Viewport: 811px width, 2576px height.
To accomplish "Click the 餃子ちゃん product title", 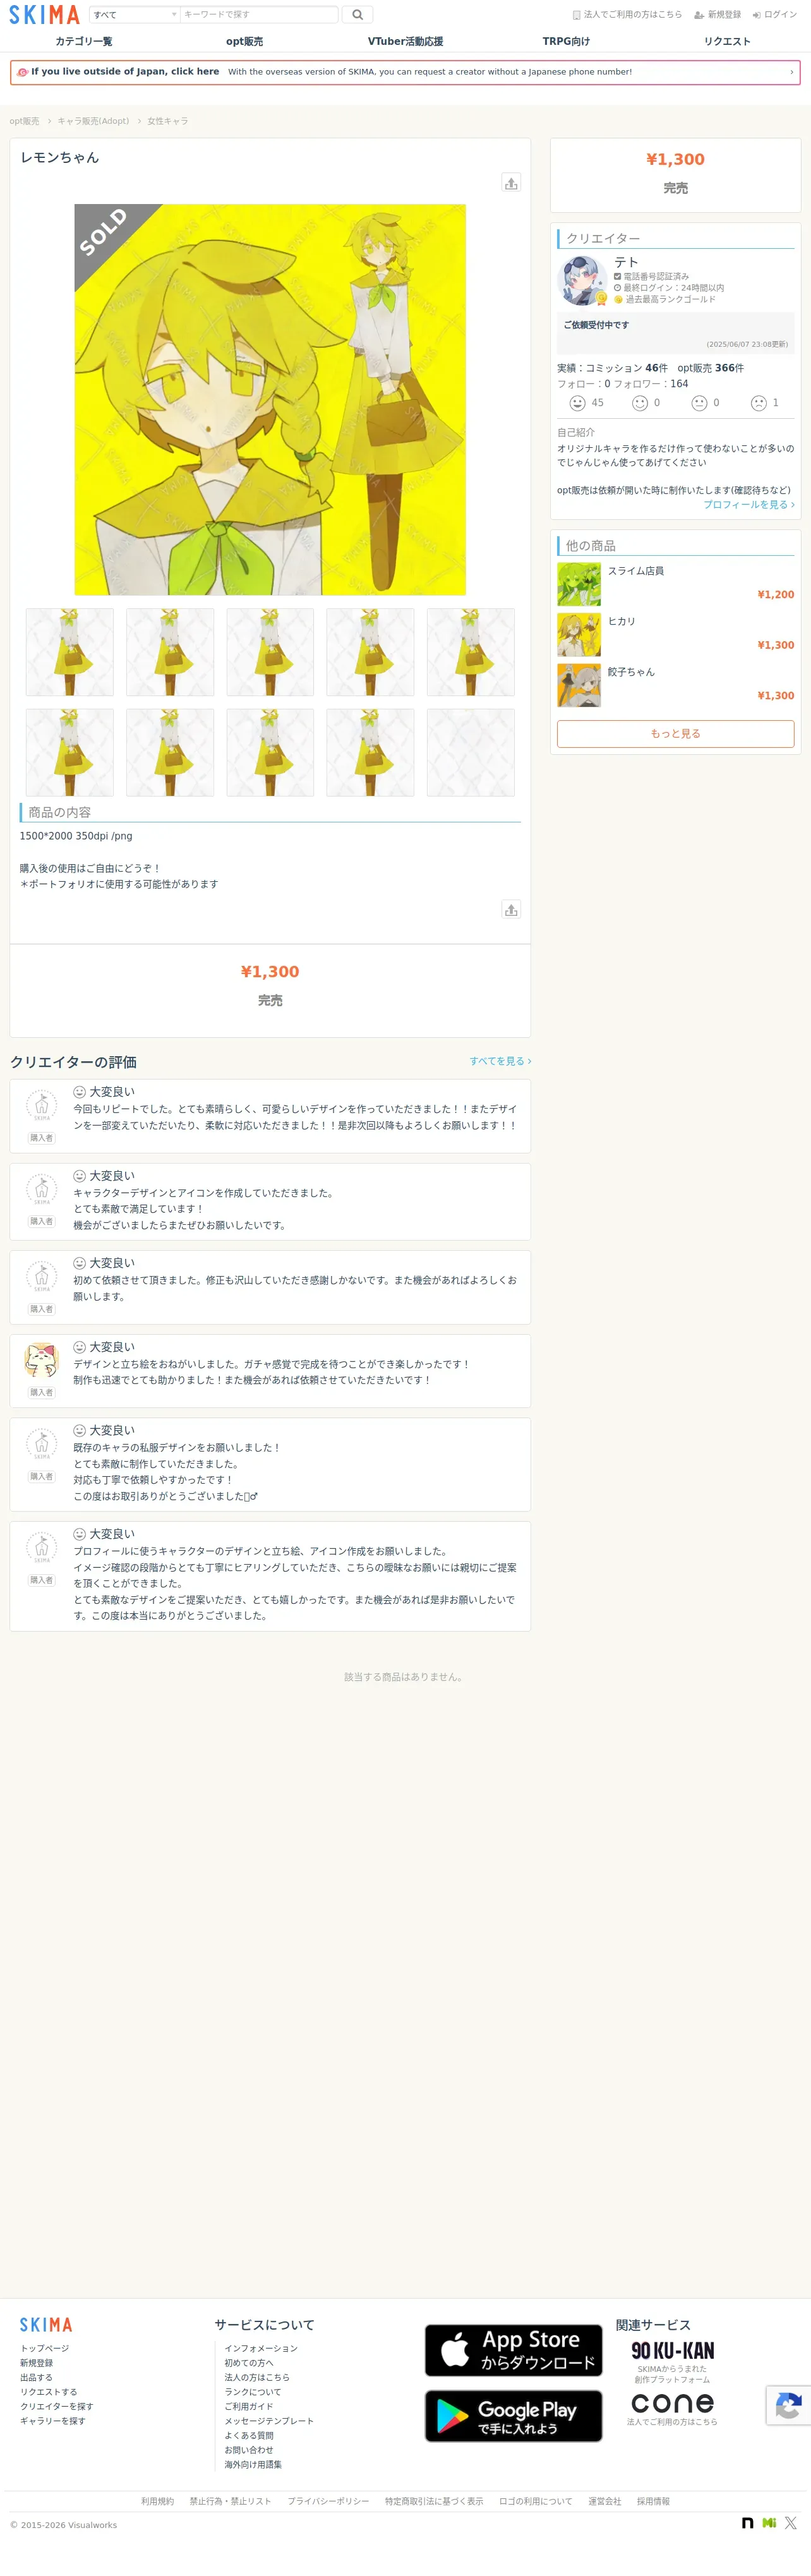I will point(631,672).
